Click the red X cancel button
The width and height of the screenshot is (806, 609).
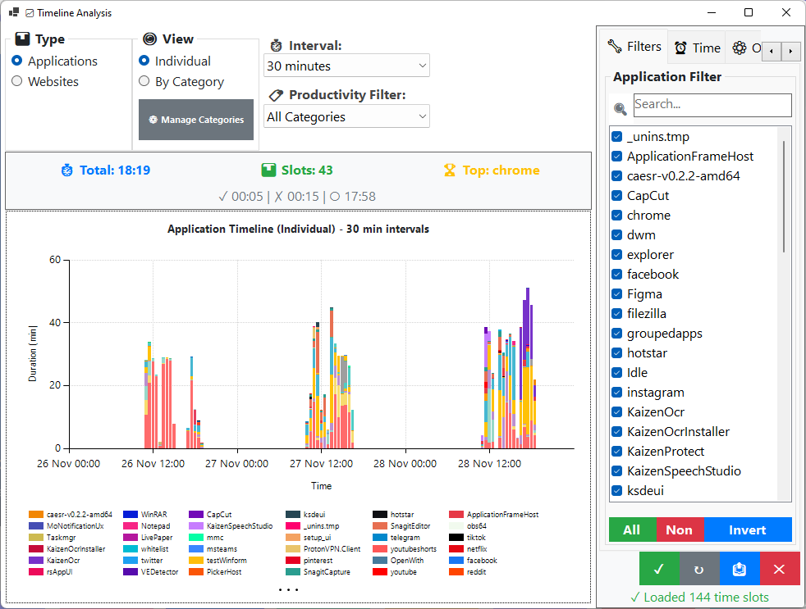pyautogui.click(x=780, y=569)
